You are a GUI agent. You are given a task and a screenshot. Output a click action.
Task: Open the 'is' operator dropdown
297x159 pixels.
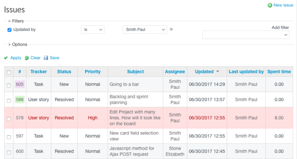point(92,30)
